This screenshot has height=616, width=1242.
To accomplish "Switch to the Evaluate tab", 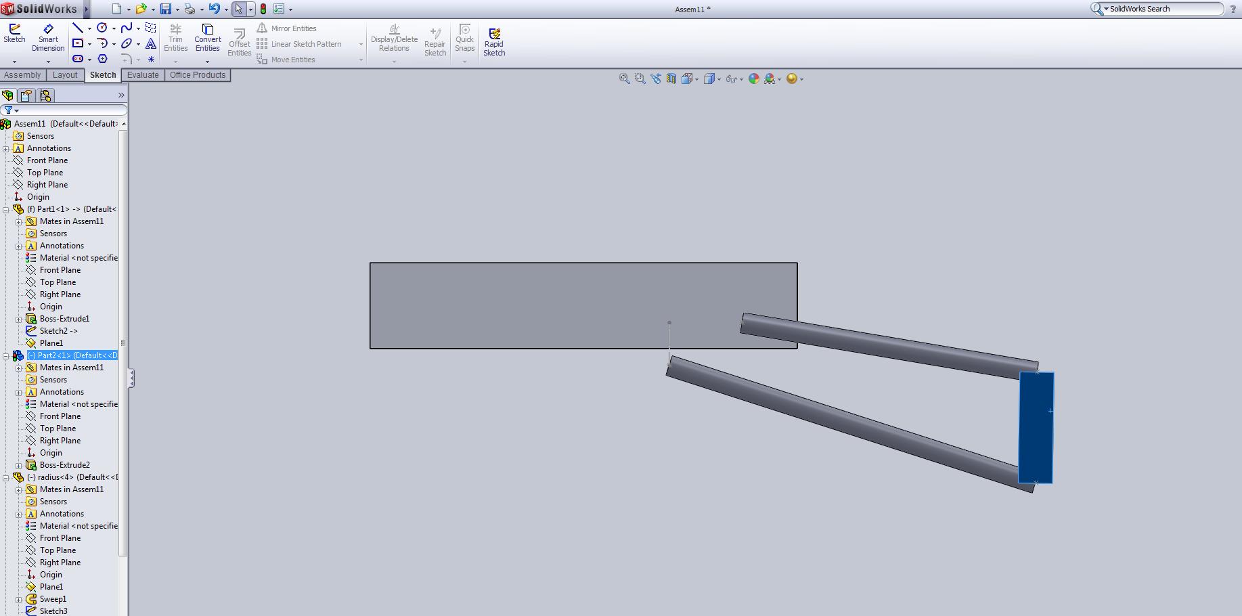I will (143, 75).
